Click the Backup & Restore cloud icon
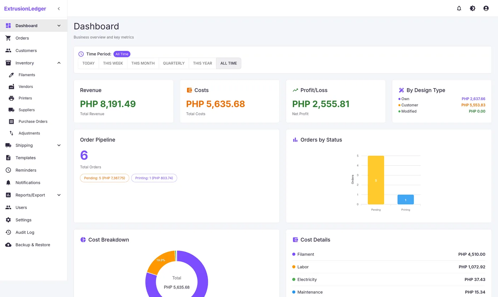This screenshot has height=297, width=498. [x=8, y=245]
